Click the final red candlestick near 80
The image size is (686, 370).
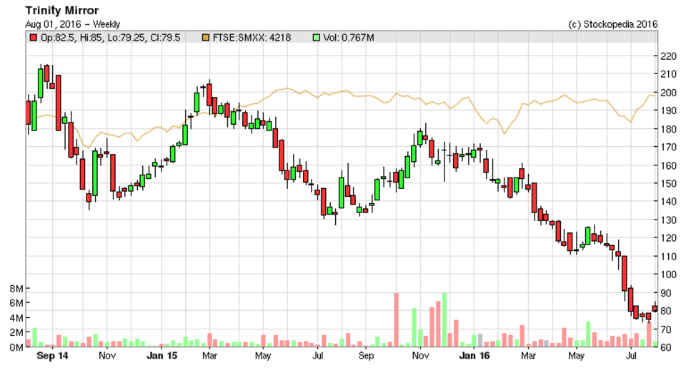click(x=655, y=309)
